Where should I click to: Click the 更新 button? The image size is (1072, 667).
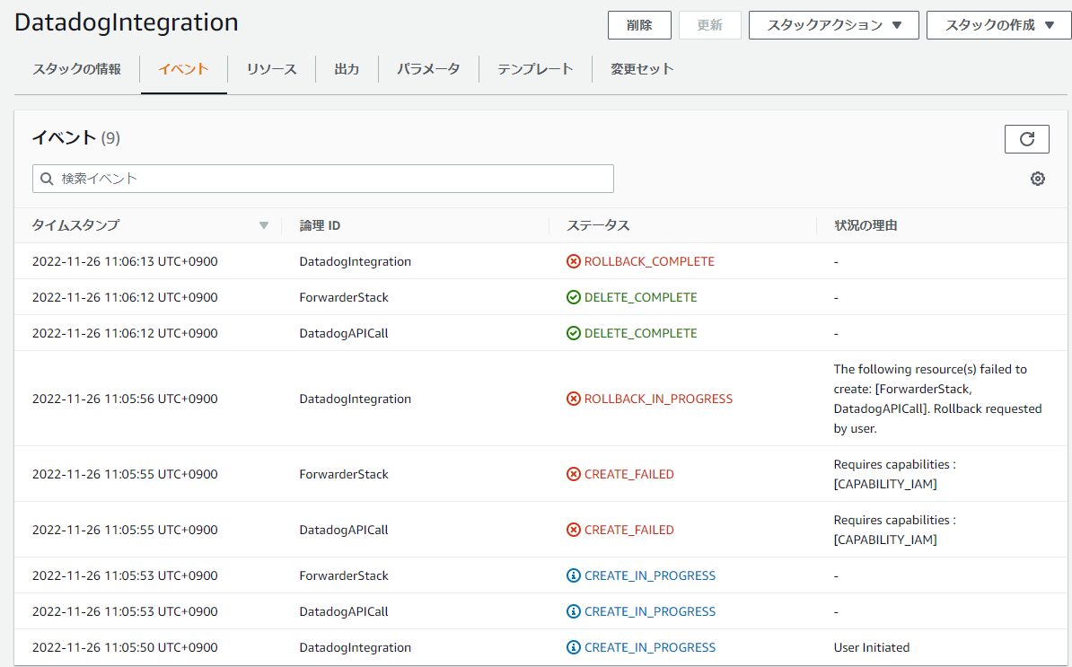(709, 25)
